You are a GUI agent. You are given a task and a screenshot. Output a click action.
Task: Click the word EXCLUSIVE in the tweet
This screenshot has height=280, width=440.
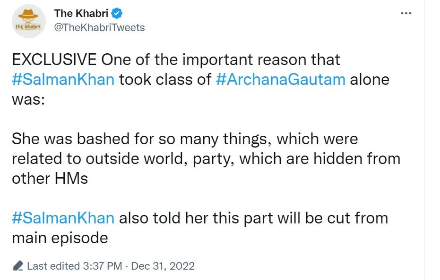tap(54, 60)
